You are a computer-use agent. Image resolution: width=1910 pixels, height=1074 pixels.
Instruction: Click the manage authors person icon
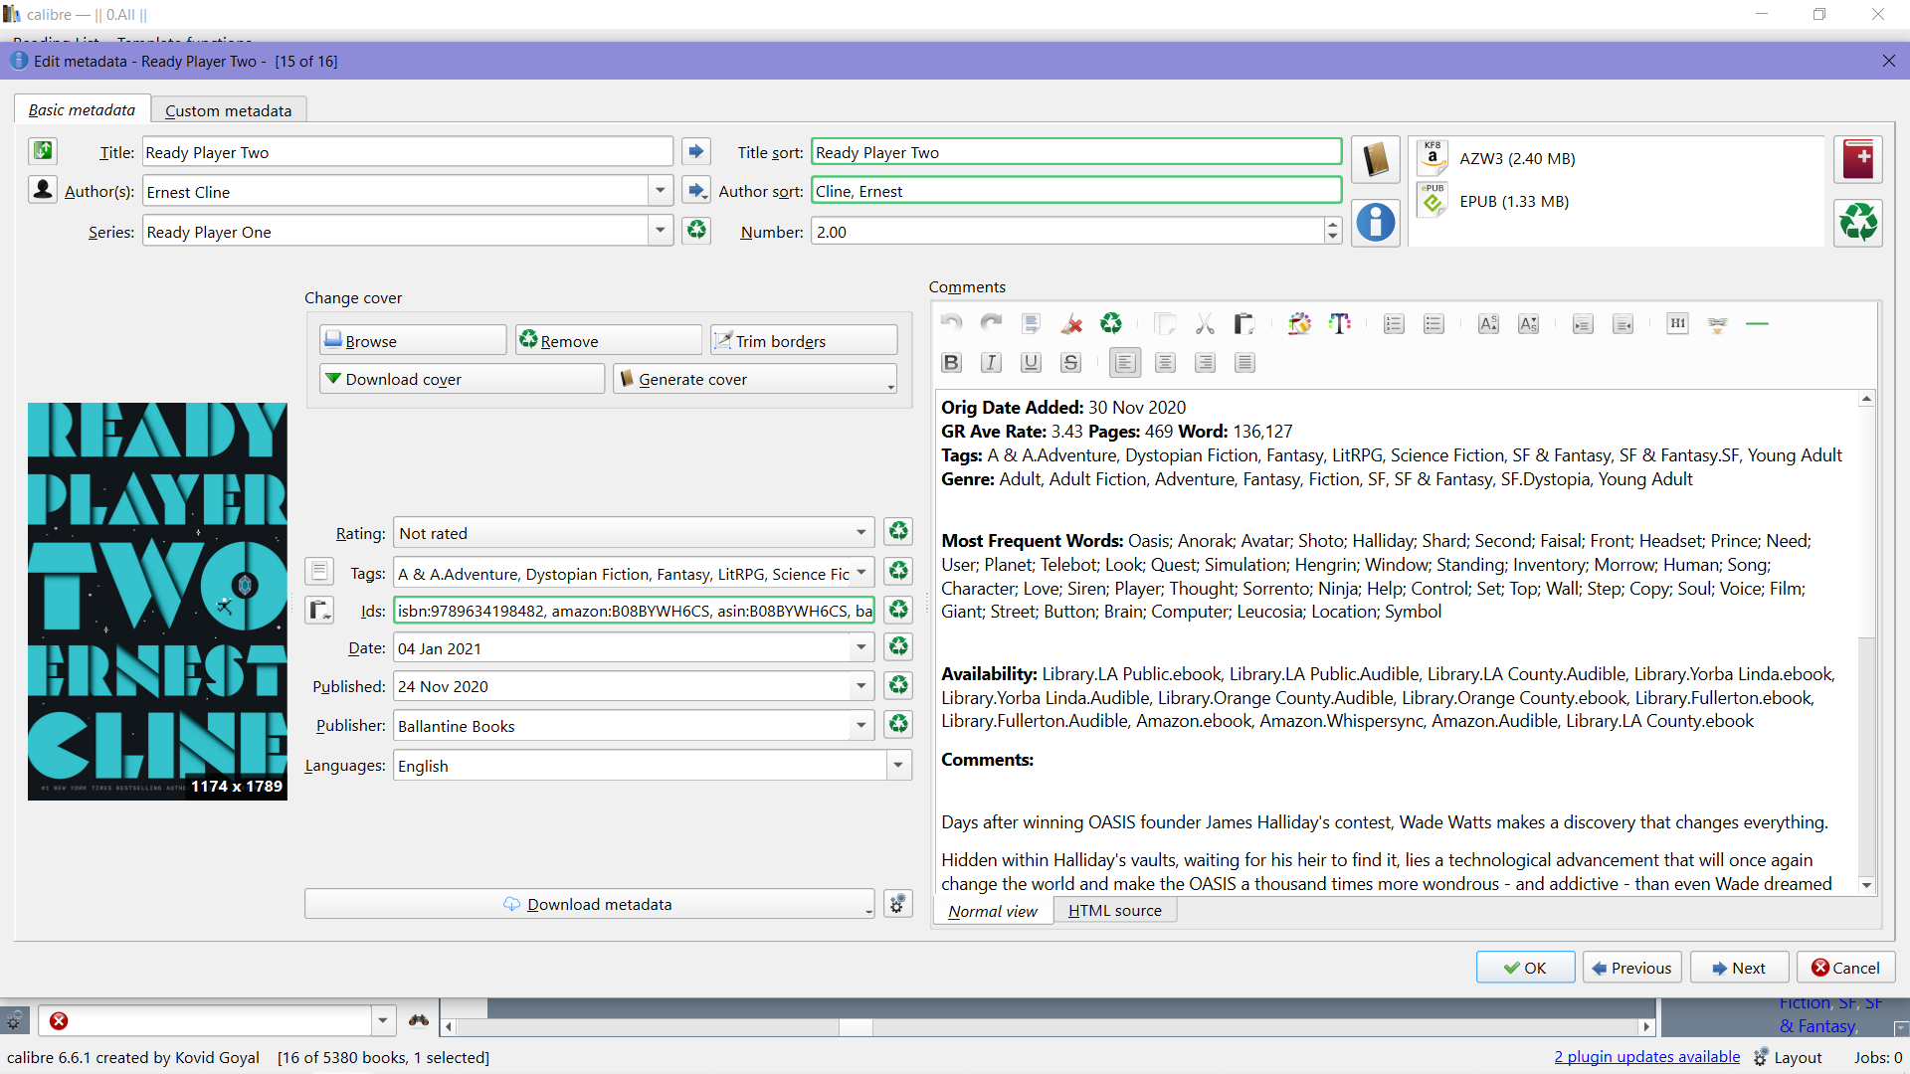(43, 189)
